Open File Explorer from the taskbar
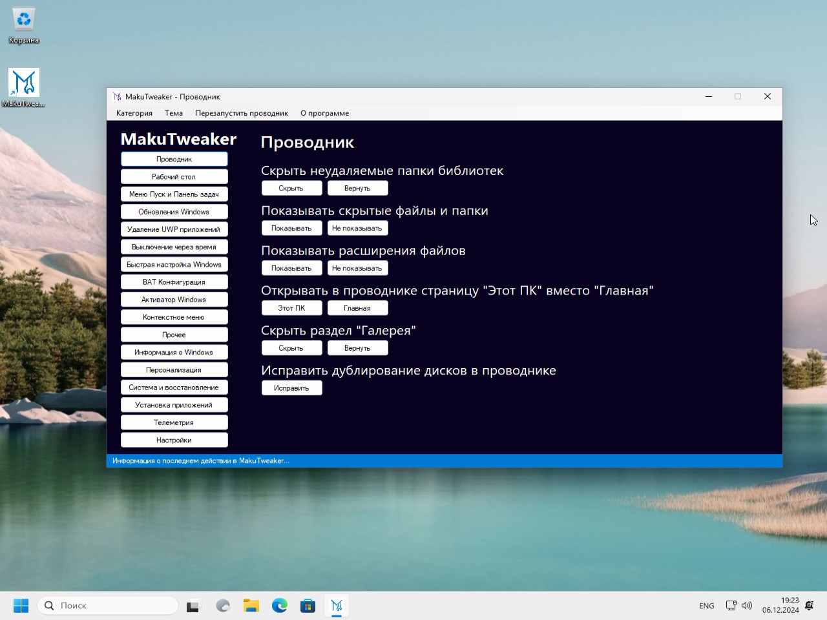The width and height of the screenshot is (827, 620). tap(251, 606)
